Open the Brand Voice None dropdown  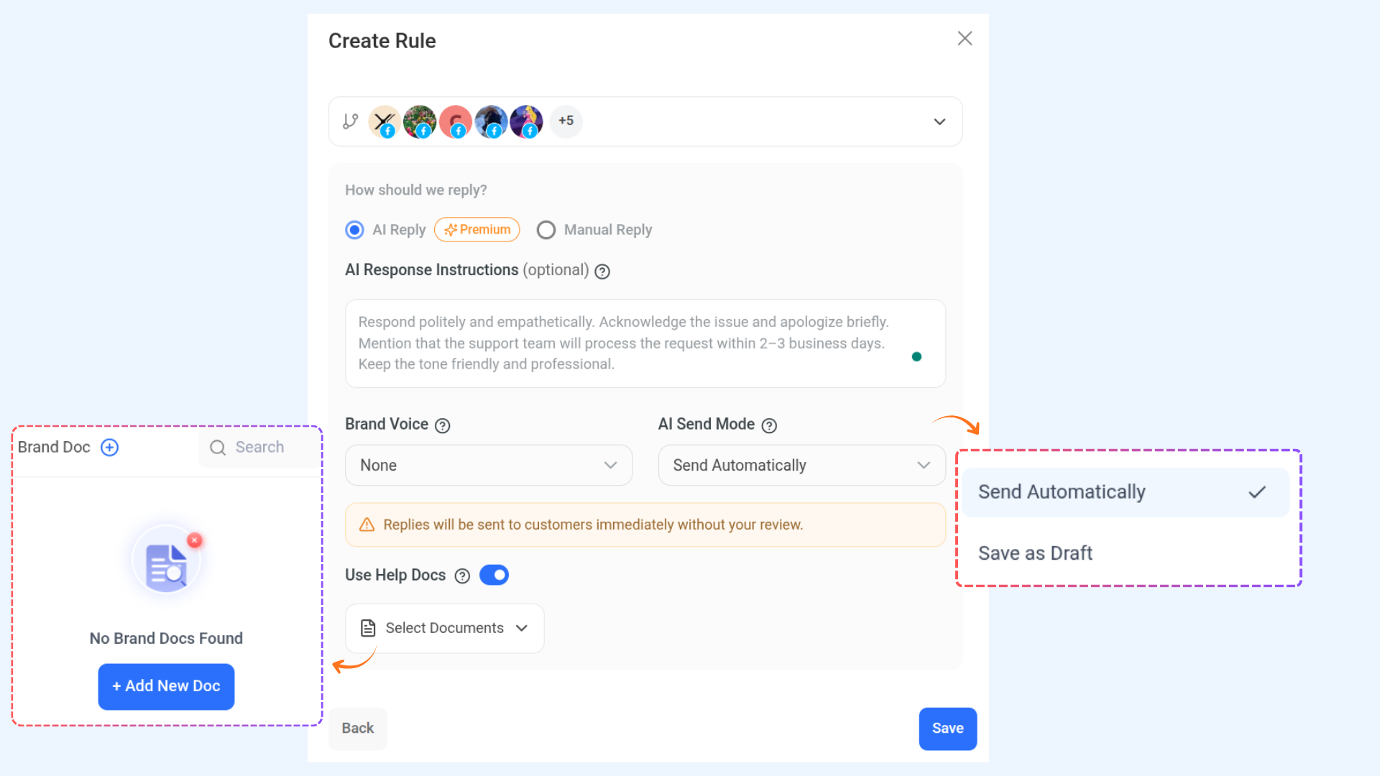tap(489, 465)
